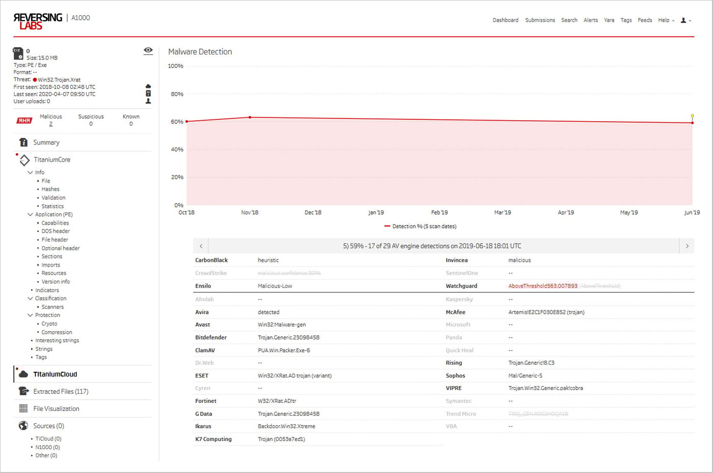
Task: Open the Alerts page
Action: point(591,20)
